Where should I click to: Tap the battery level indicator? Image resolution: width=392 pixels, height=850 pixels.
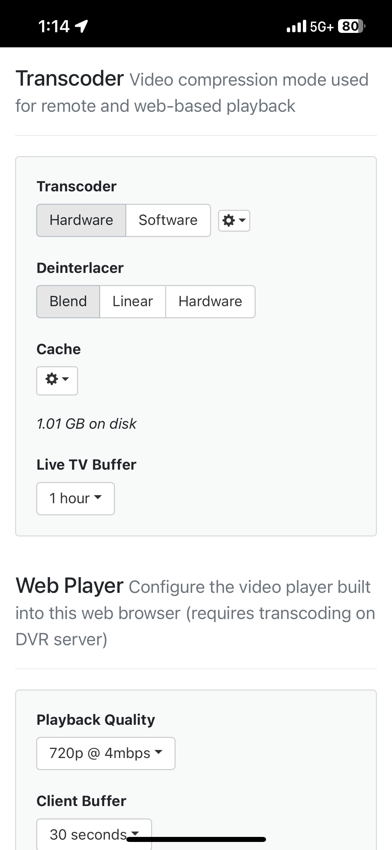pos(351,26)
